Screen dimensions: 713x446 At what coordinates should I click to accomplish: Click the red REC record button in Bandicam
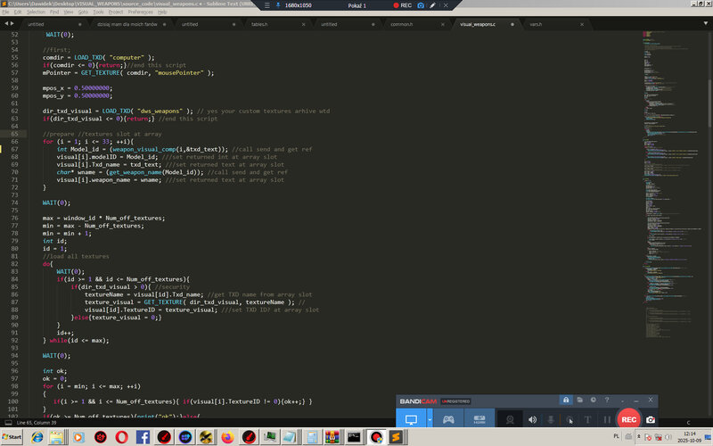pyautogui.click(x=628, y=419)
